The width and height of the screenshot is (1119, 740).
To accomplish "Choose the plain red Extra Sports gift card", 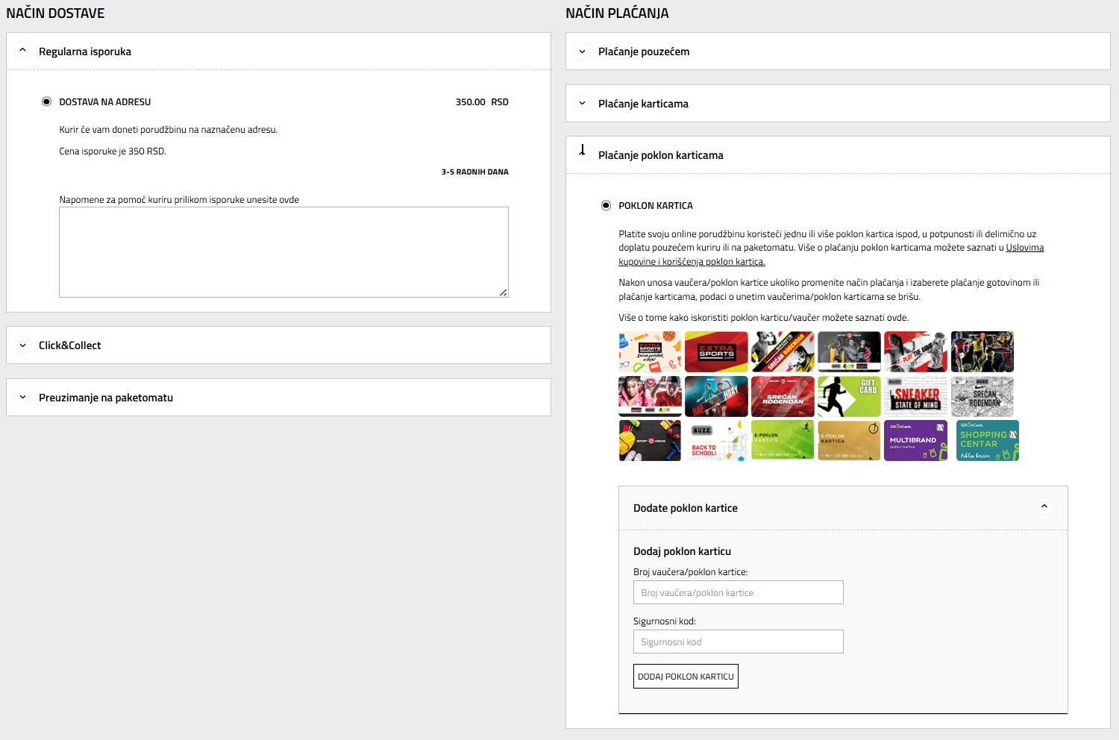I will (x=716, y=352).
